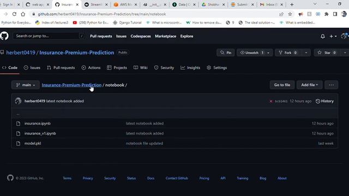Screen dimensions: 349x196
Task: Open a new browser tab
Action: click(x=292, y=4)
